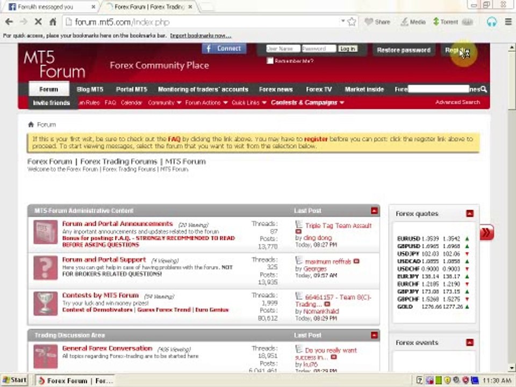Close the Forex Forum browser tab
The width and height of the screenshot is (516, 387).
pos(190,6)
